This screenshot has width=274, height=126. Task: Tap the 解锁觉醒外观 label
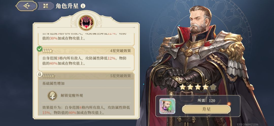72,96
